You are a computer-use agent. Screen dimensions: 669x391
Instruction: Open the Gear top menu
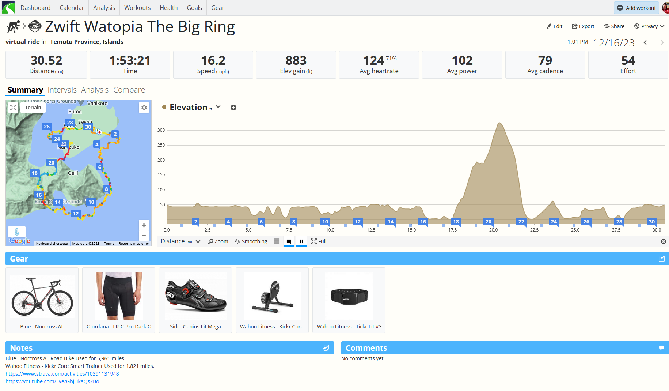click(x=218, y=8)
